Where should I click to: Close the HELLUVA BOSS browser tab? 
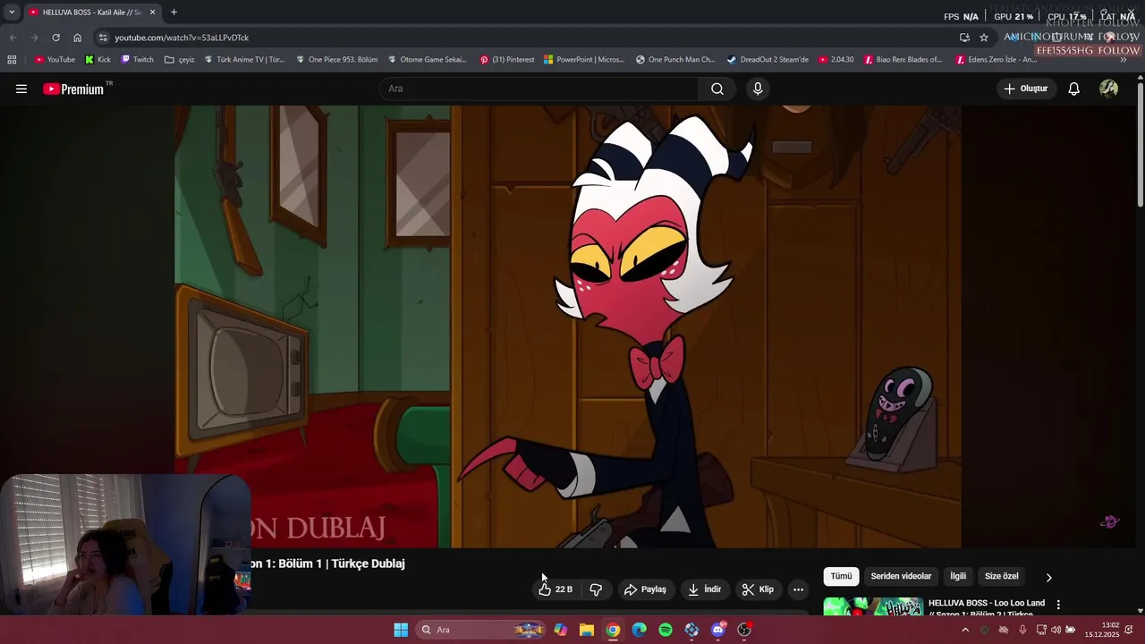click(152, 13)
